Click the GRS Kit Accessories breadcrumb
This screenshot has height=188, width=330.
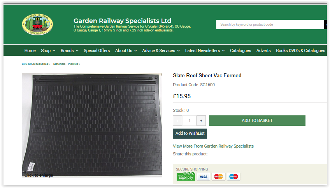click(x=36, y=64)
